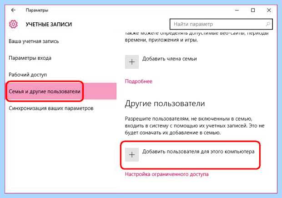Open Настройка ограниченного доступа link
Image resolution: width=282 pixels, height=198 pixels.
167,174
